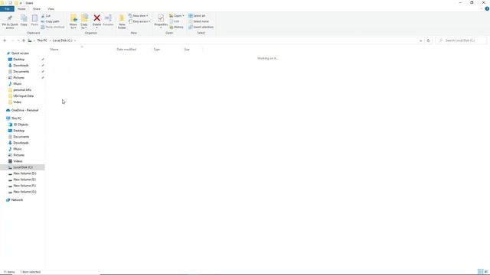The image size is (490, 275).
Task: Select Local Disk (C:) in navigation pane
Action: pyautogui.click(x=23, y=167)
